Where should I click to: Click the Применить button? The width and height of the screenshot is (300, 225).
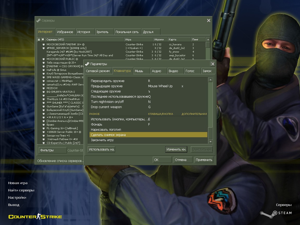[204, 160]
